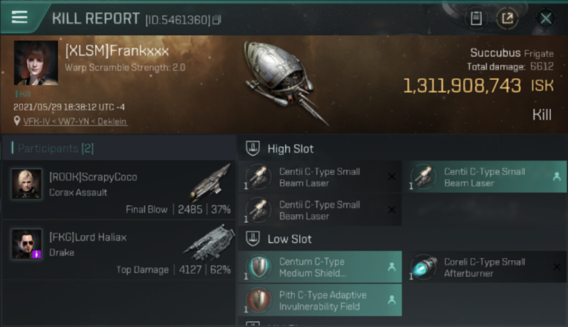The width and height of the screenshot is (568, 327).
Task: Select the Drake ship icon
Action: 209,243
